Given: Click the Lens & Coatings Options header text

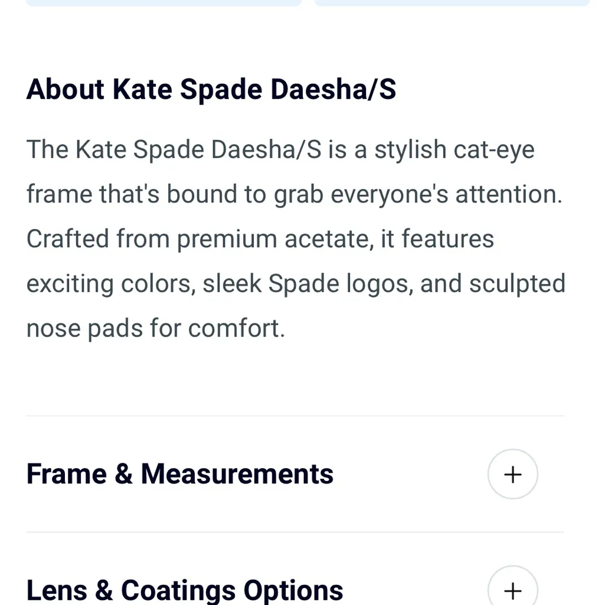Looking at the screenshot, I should (184, 590).
